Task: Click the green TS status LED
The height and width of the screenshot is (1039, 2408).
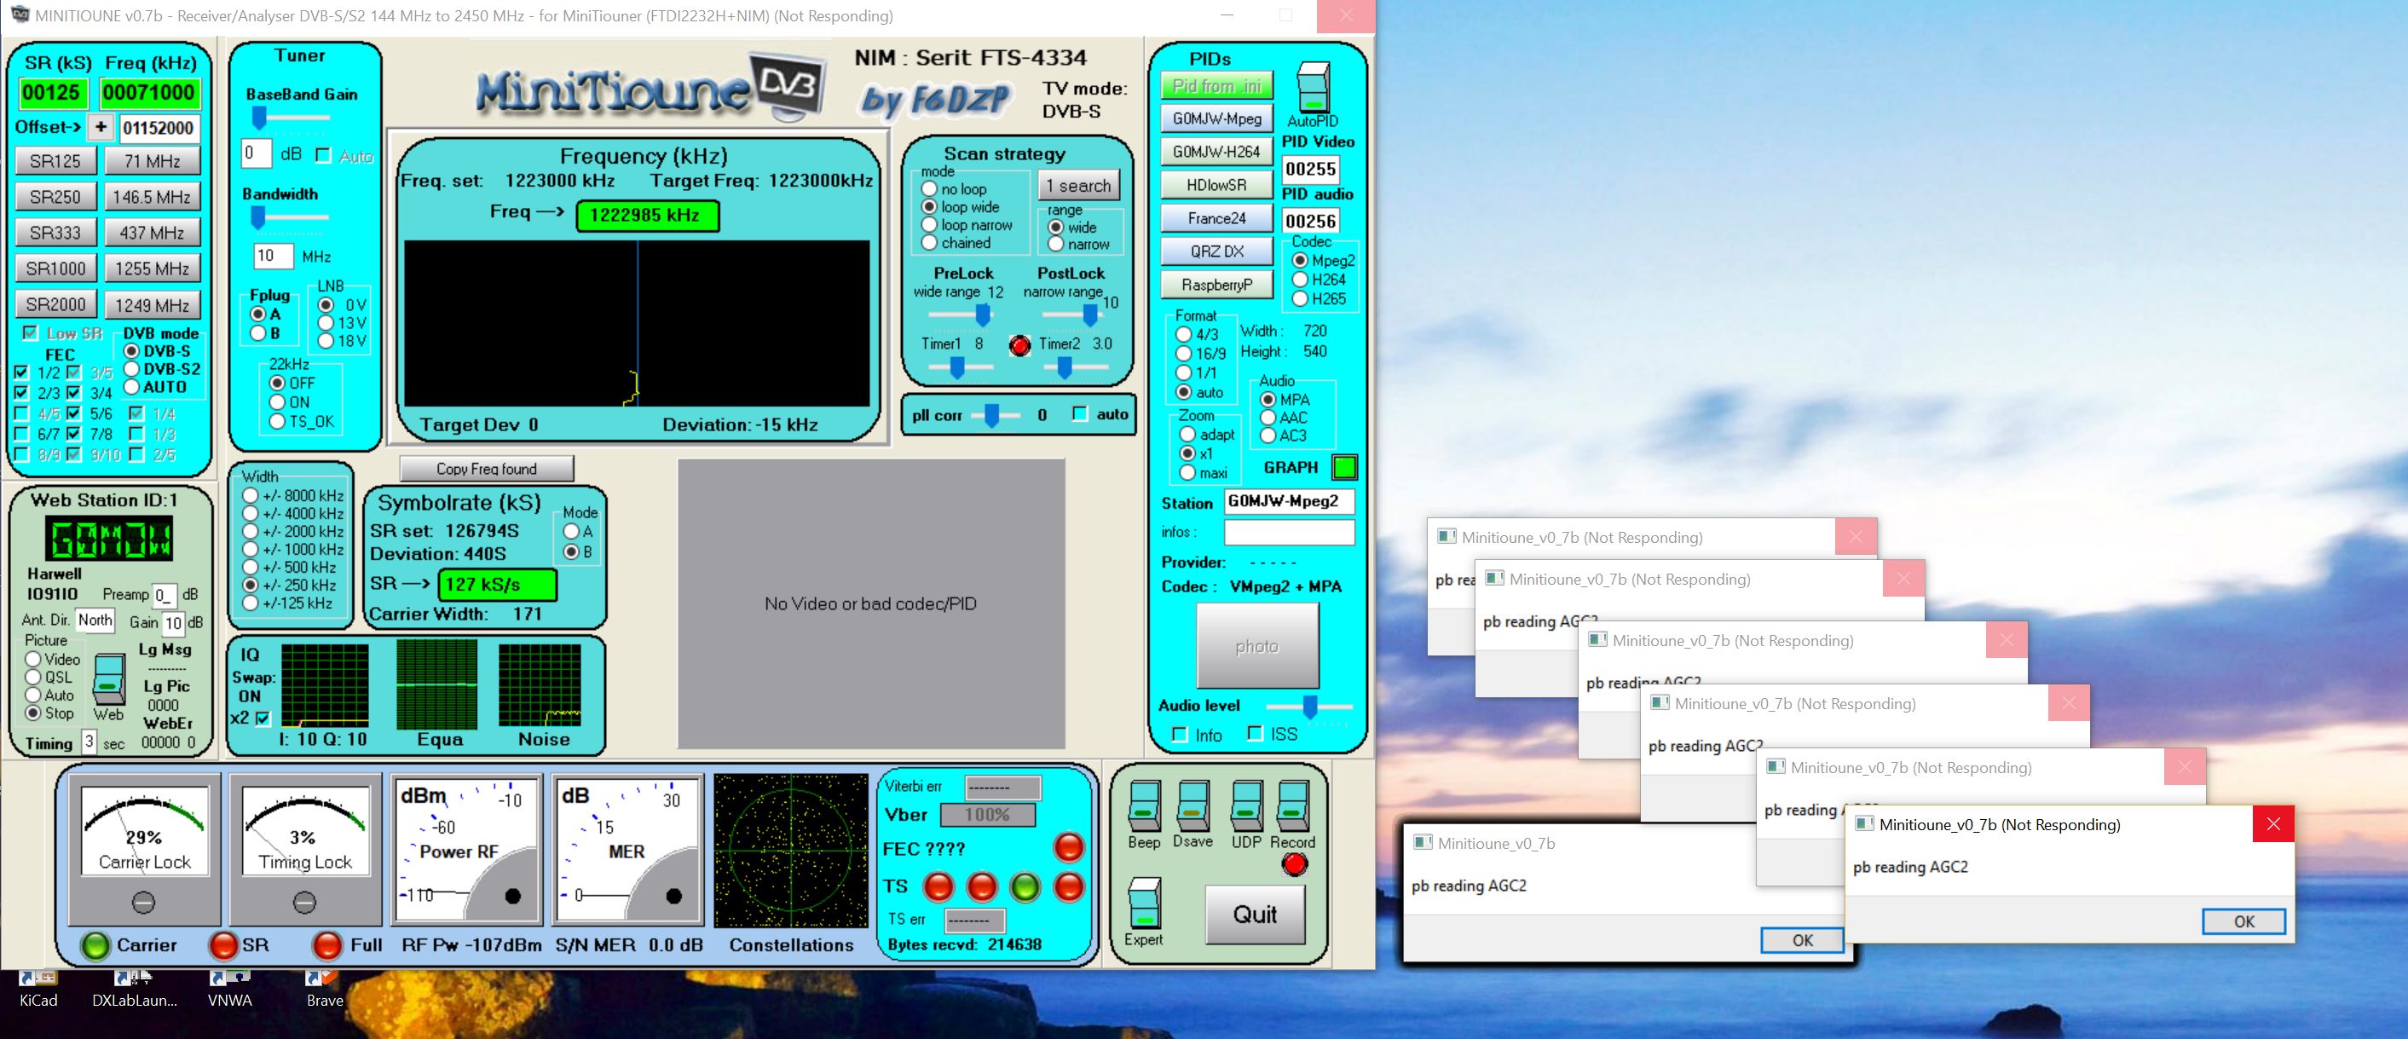Action: pos(1025,886)
